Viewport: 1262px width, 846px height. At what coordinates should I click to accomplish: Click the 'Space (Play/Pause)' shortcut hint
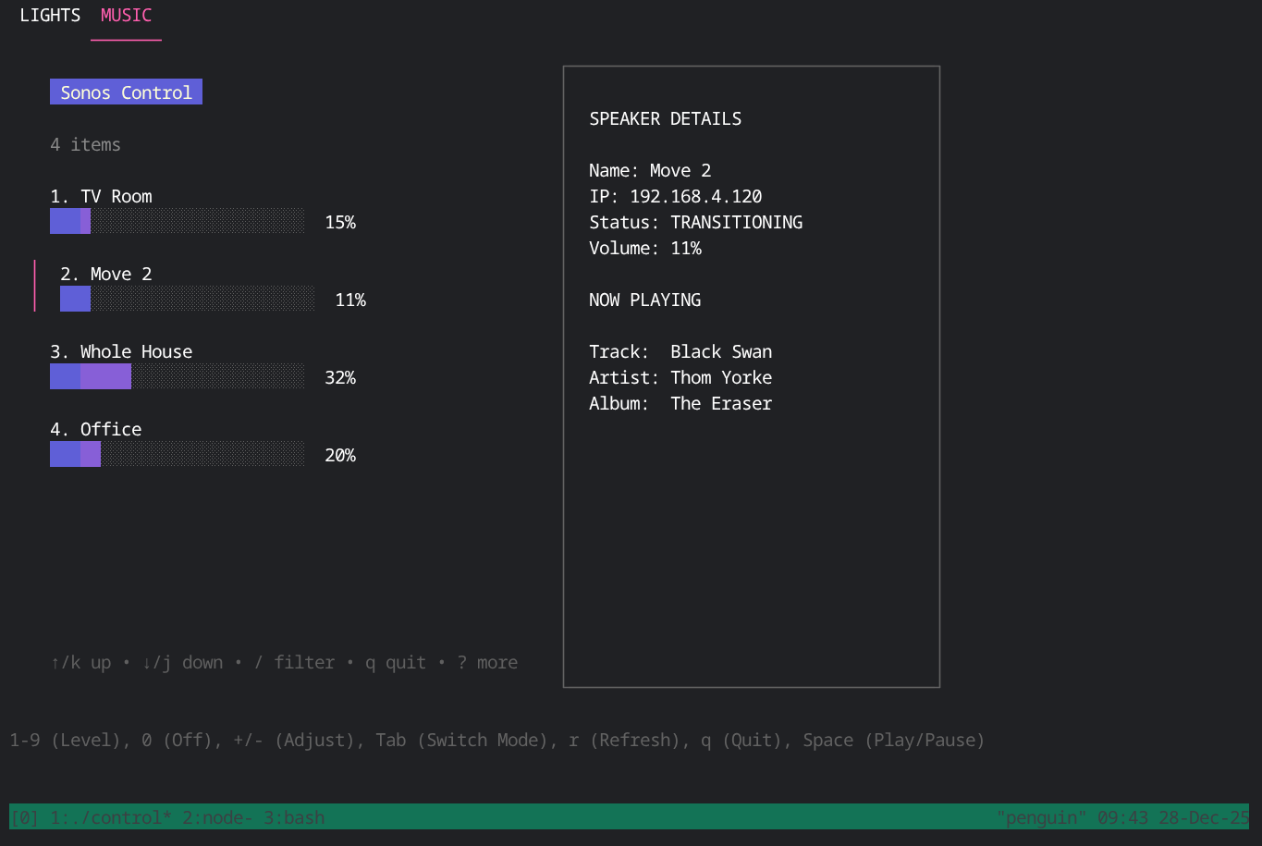894,740
